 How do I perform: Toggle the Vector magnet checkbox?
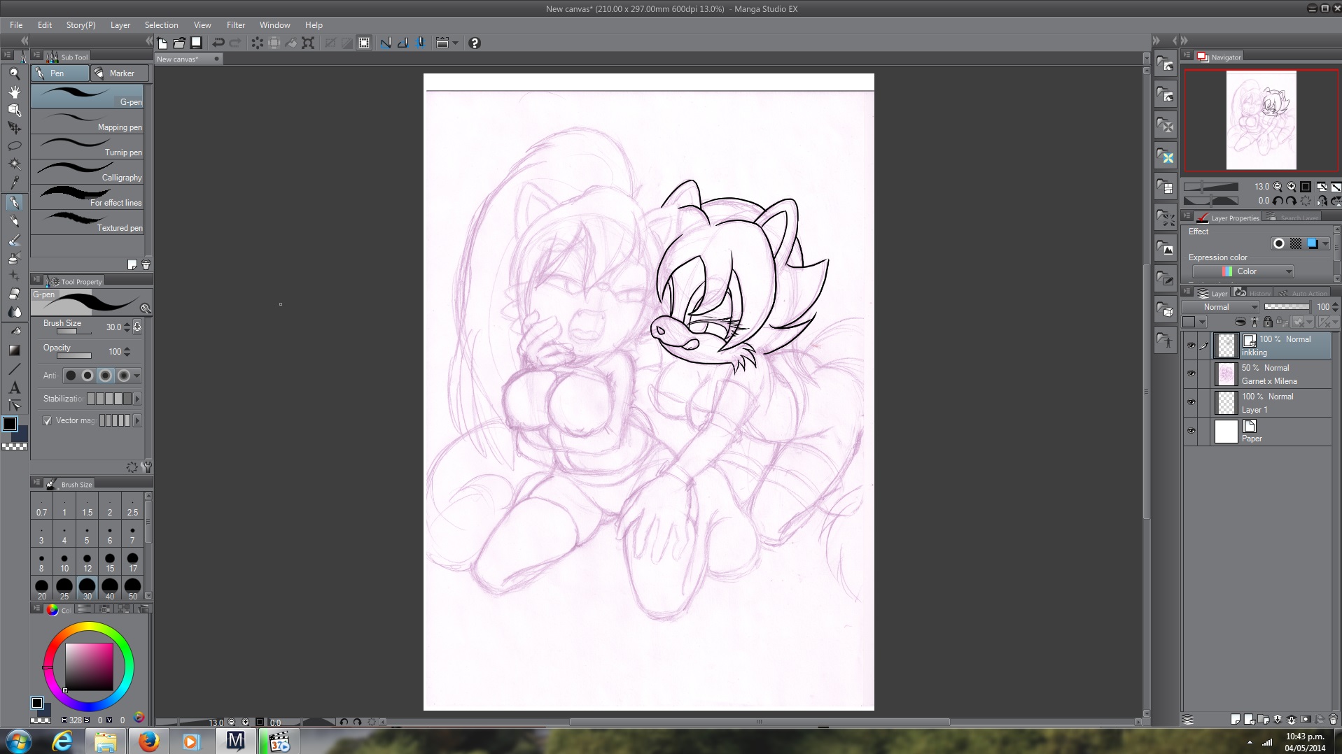click(47, 421)
